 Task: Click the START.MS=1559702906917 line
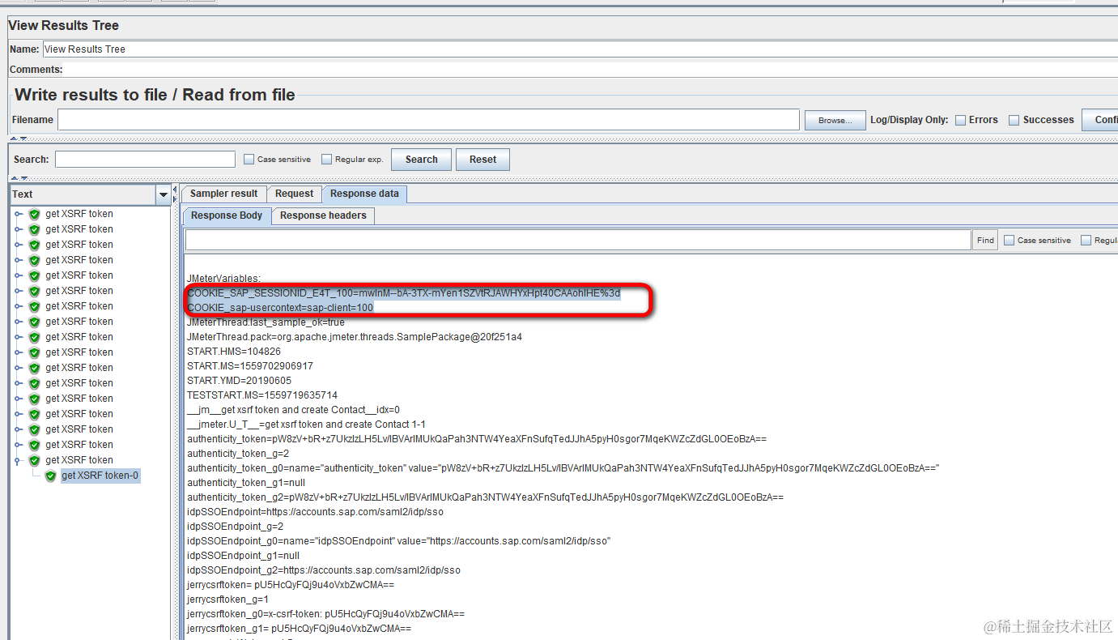click(250, 366)
